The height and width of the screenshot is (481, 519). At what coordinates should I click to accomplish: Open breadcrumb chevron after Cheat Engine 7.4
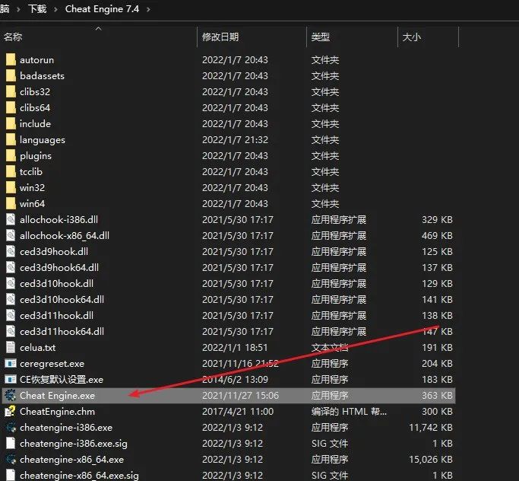coord(148,9)
